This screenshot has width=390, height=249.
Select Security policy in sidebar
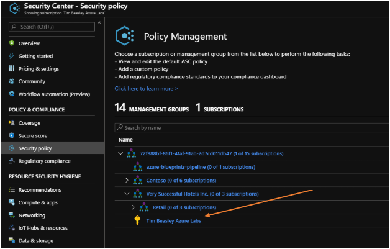coord(53,148)
